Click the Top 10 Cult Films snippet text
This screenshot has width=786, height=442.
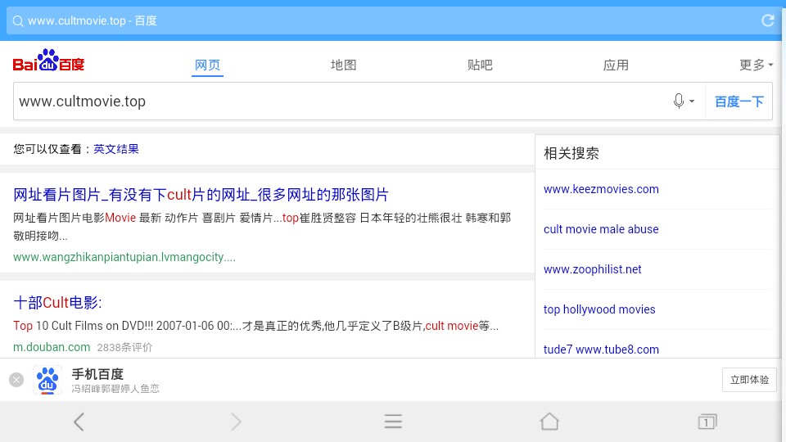pyautogui.click(x=255, y=326)
